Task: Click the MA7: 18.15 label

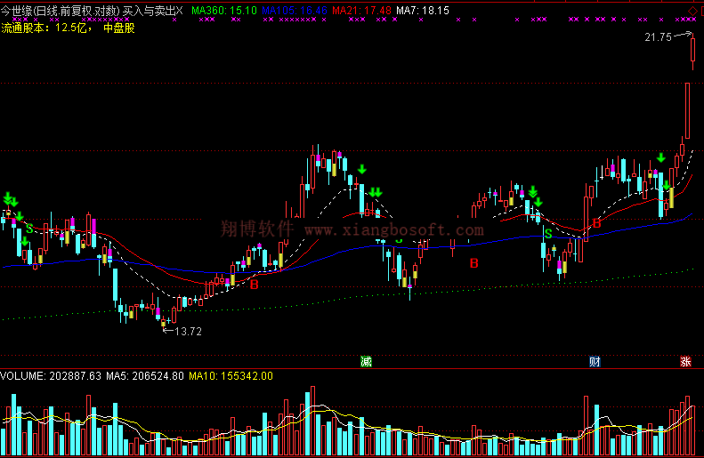Action: (423, 11)
